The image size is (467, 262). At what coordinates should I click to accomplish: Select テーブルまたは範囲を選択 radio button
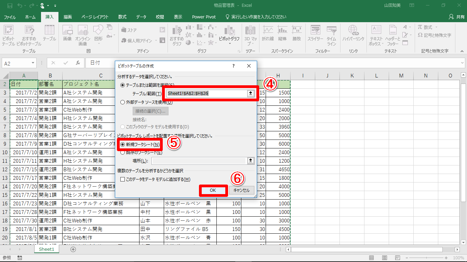tap(123, 85)
